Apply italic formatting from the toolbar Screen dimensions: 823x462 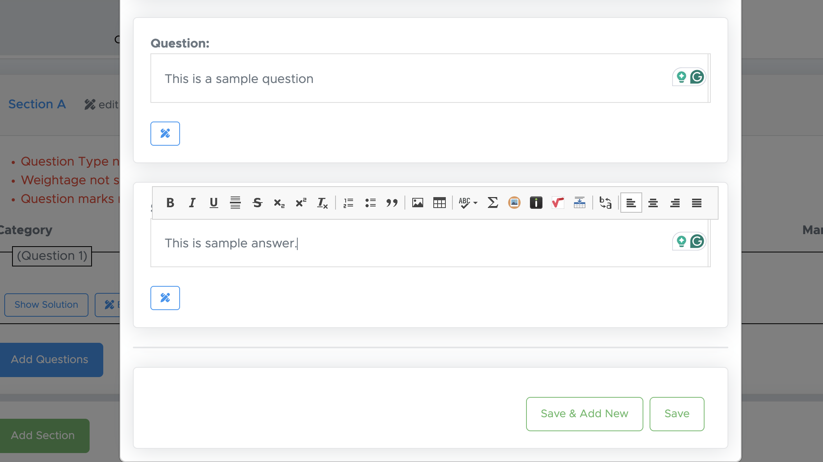pos(192,203)
